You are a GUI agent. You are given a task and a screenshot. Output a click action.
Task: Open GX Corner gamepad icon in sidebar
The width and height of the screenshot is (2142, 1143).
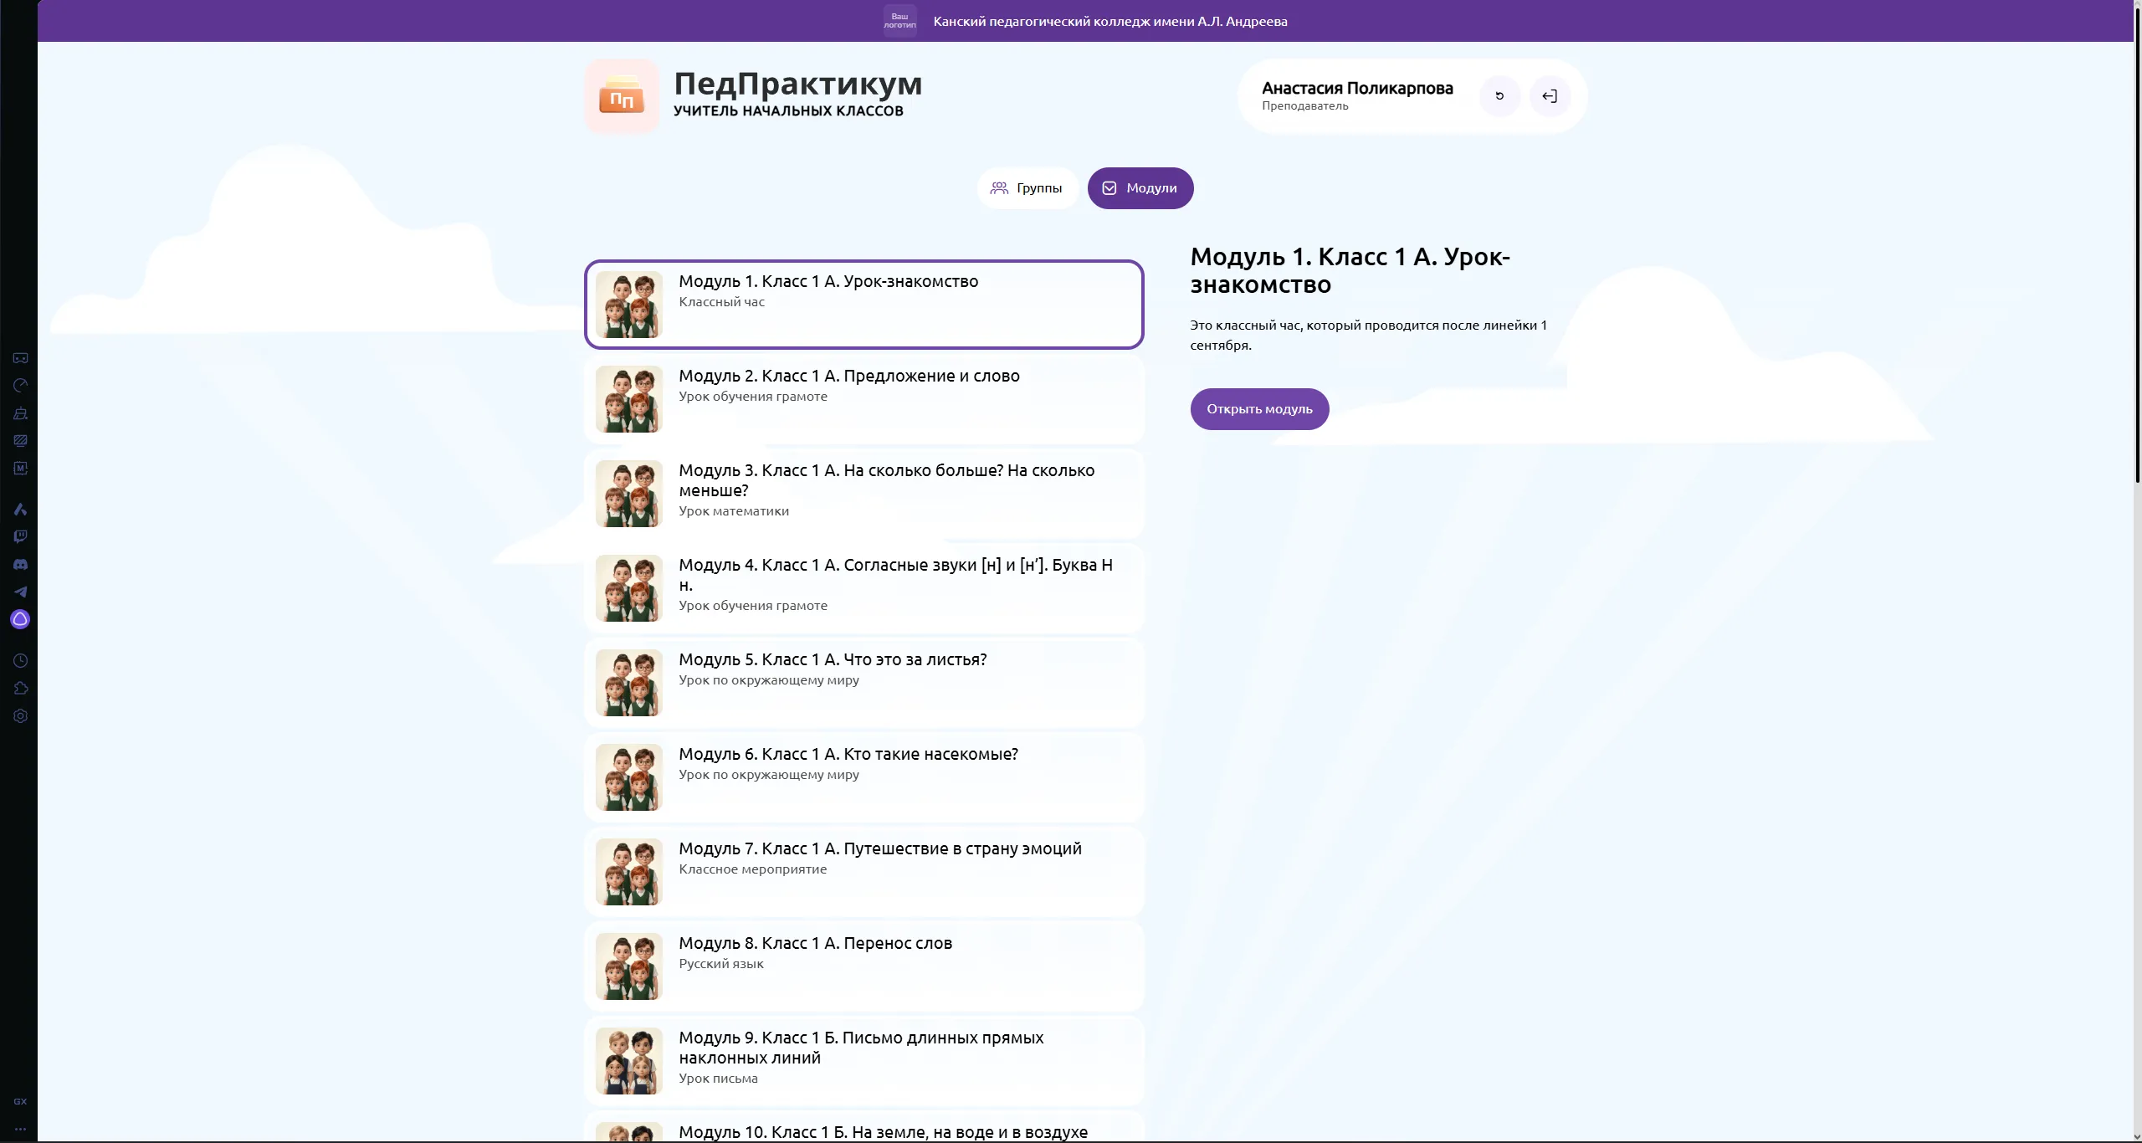[x=20, y=358]
